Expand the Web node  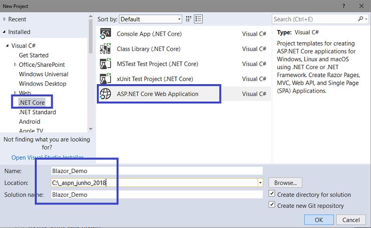[x=15, y=93]
